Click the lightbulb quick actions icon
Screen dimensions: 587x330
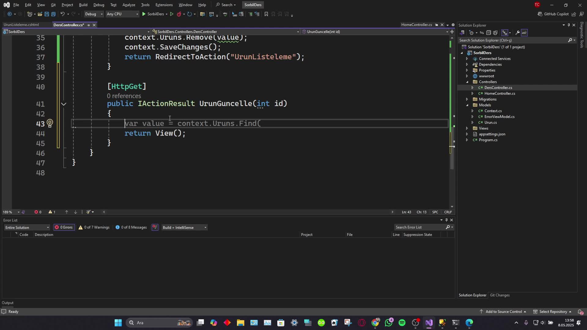tap(50, 123)
